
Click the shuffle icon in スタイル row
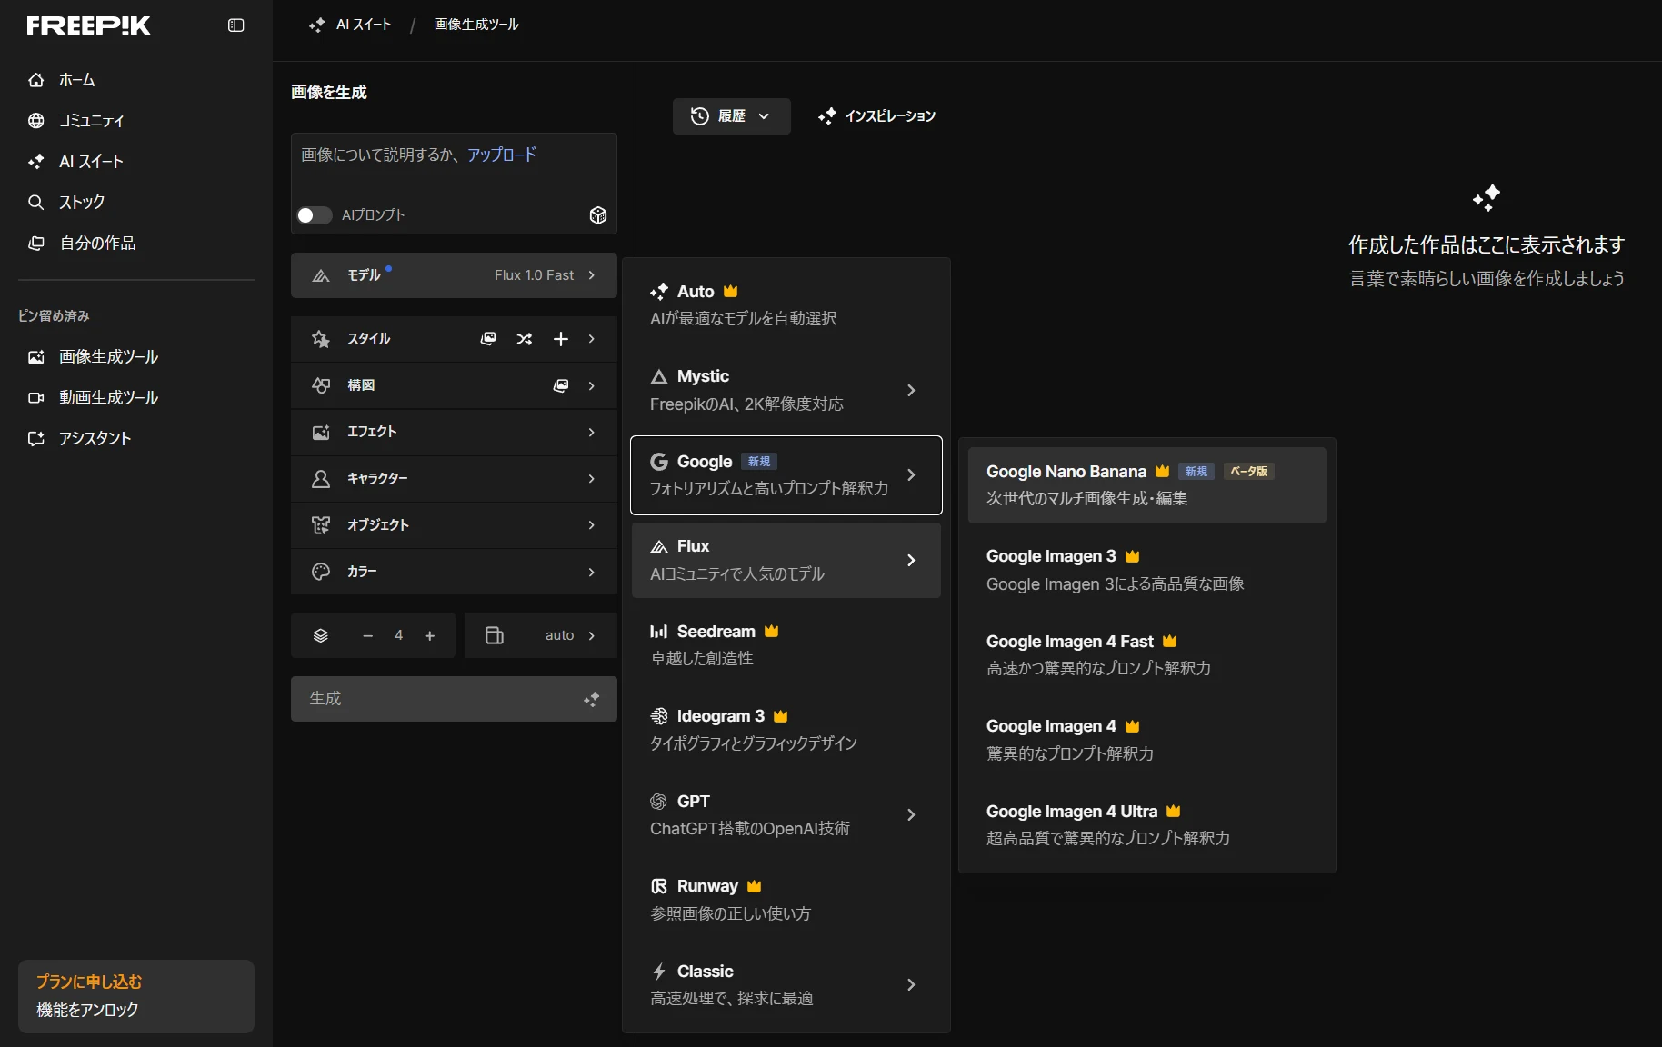pos(525,339)
